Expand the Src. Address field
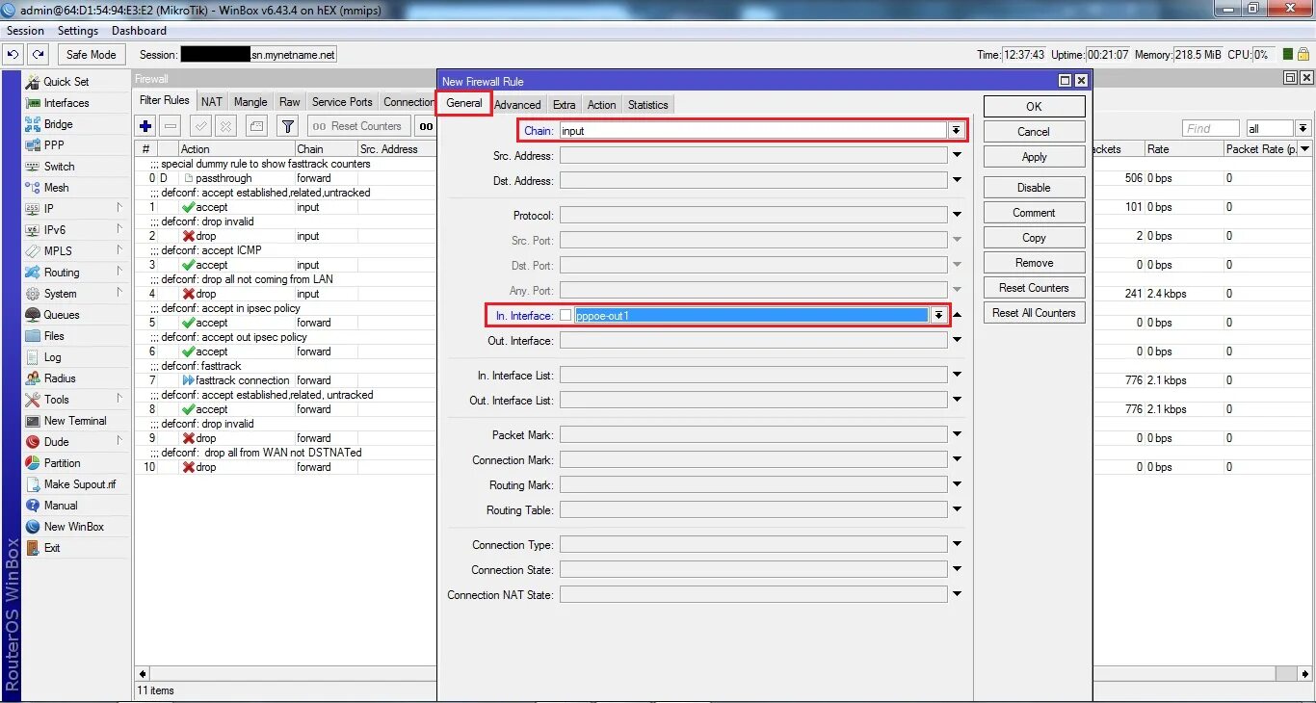 (958, 155)
